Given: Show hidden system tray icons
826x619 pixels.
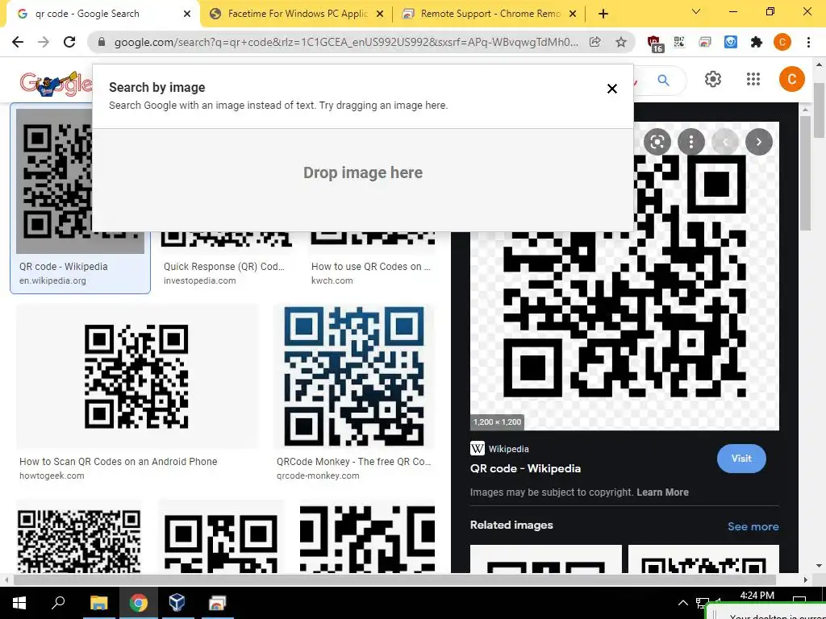Looking at the screenshot, I should tap(682, 603).
